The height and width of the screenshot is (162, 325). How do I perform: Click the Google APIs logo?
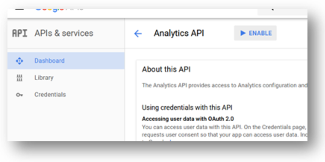pos(59,10)
